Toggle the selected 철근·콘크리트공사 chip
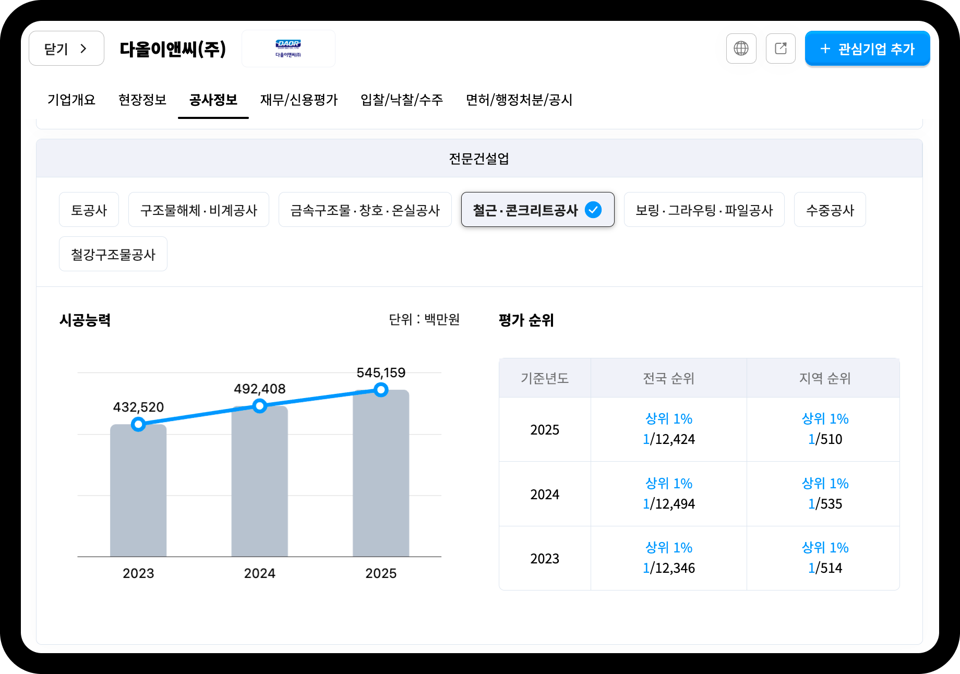The width and height of the screenshot is (960, 674). [537, 210]
